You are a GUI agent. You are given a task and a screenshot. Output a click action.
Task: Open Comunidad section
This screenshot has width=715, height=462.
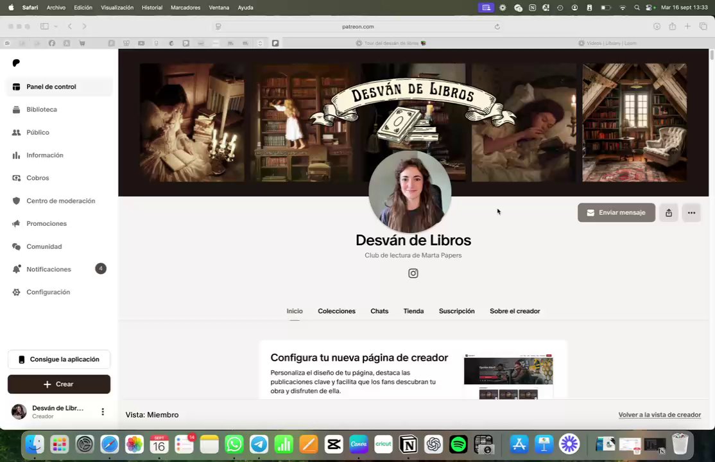pyautogui.click(x=59, y=246)
